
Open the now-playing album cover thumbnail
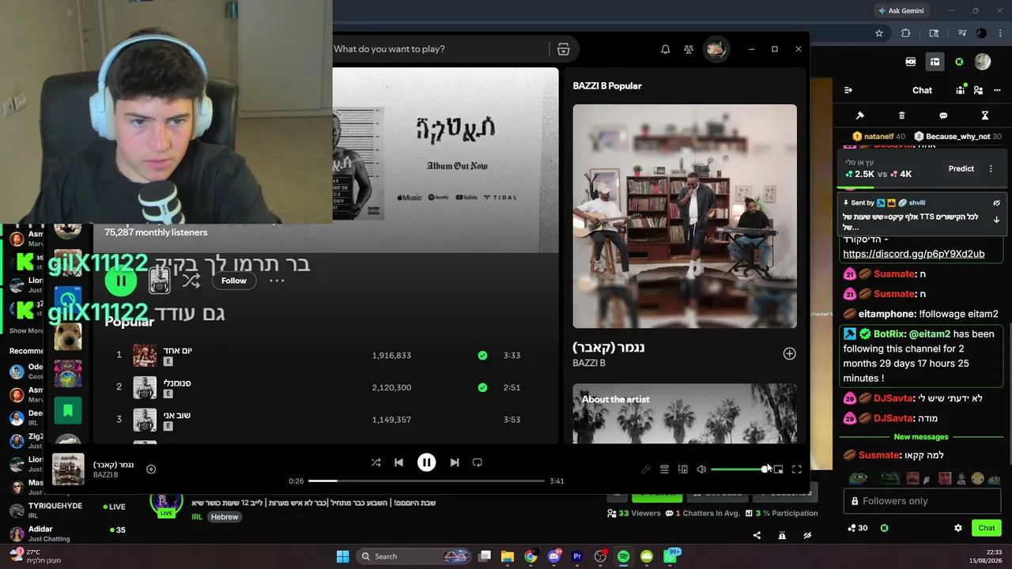coord(68,469)
